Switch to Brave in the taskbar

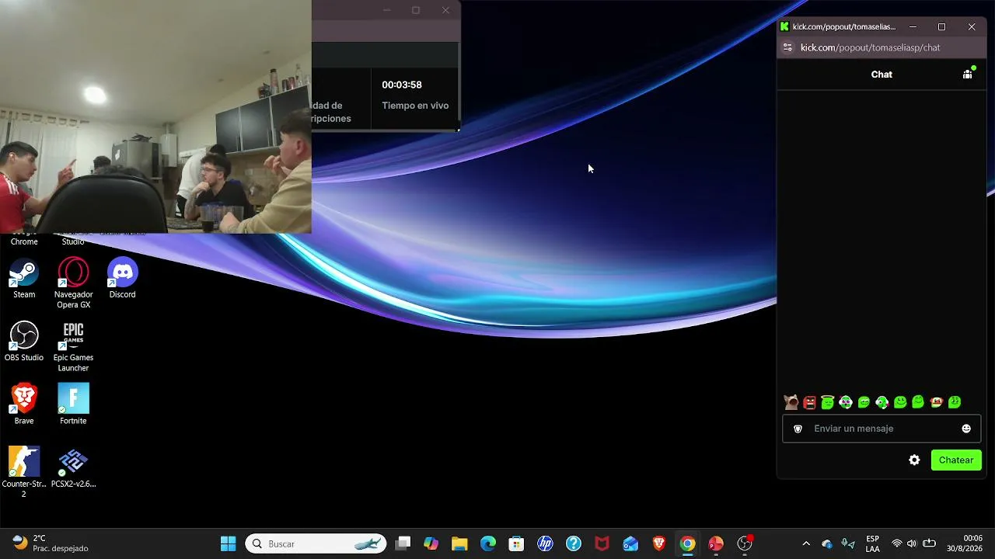(659, 543)
